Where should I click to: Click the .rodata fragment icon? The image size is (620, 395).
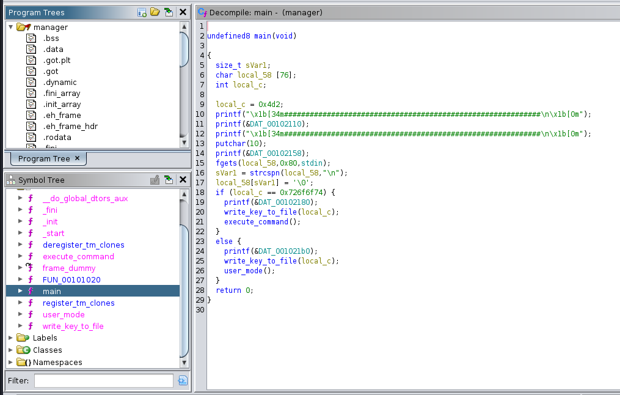point(31,138)
